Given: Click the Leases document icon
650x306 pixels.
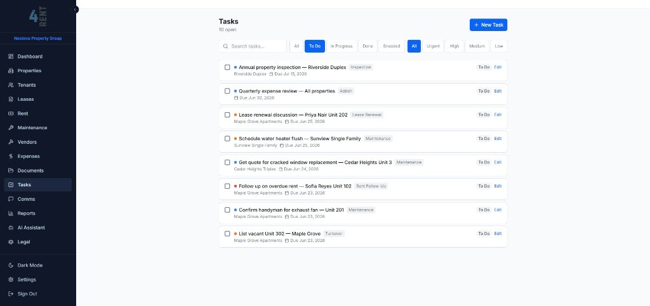Looking at the screenshot, I should [11, 99].
